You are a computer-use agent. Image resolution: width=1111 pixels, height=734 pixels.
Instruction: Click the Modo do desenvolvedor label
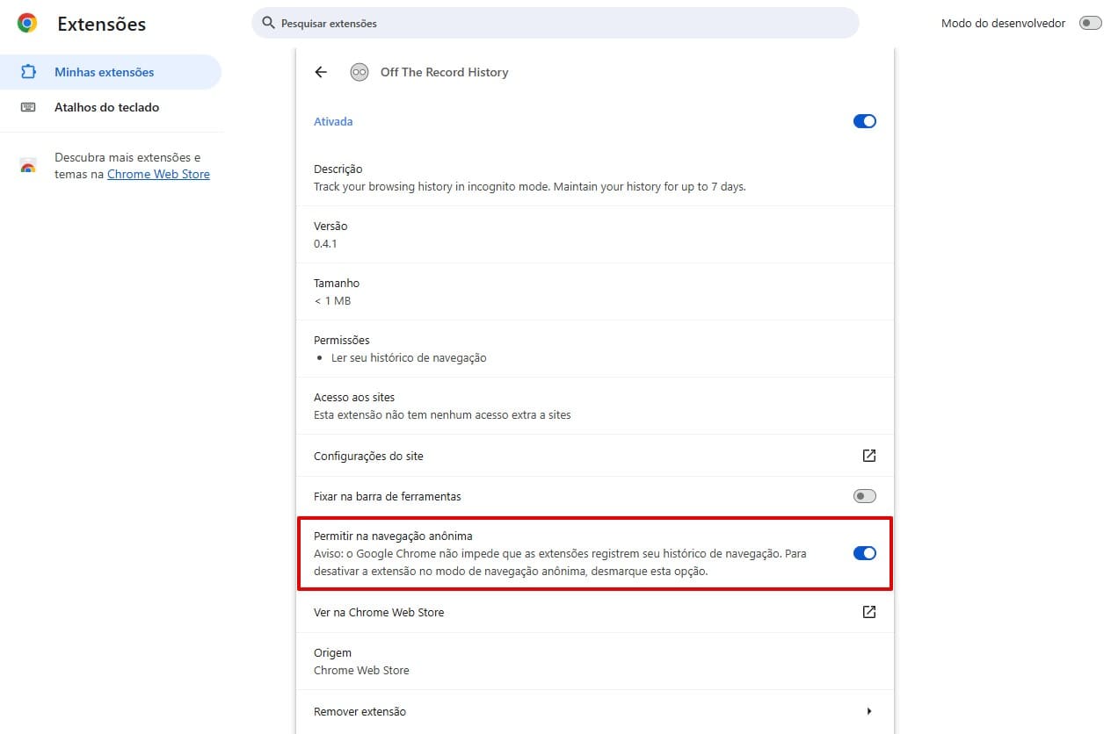pyautogui.click(x=1003, y=23)
